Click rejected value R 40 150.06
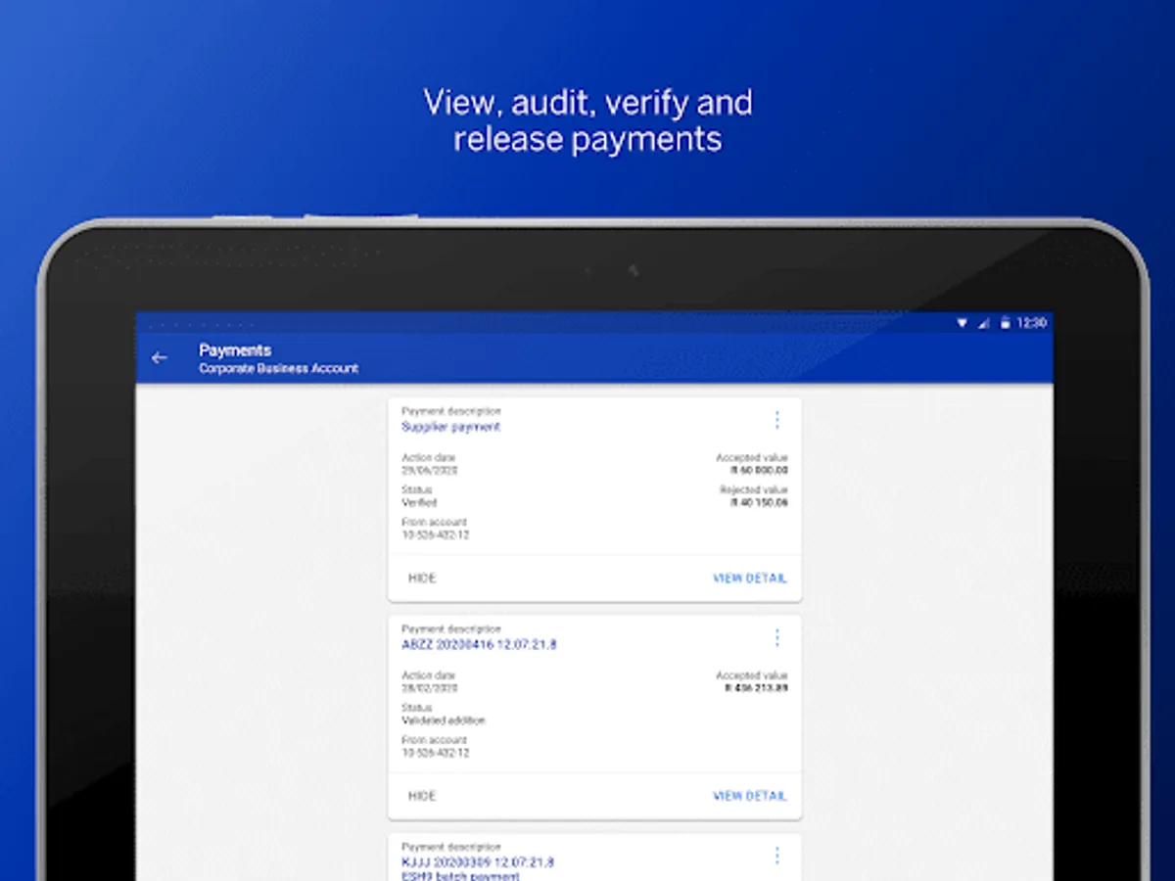 (759, 503)
